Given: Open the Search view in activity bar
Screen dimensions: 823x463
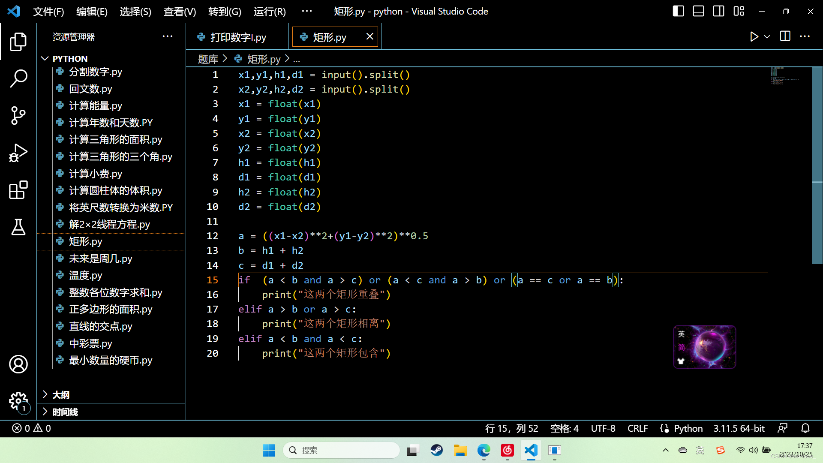Looking at the screenshot, I should pos(18,79).
